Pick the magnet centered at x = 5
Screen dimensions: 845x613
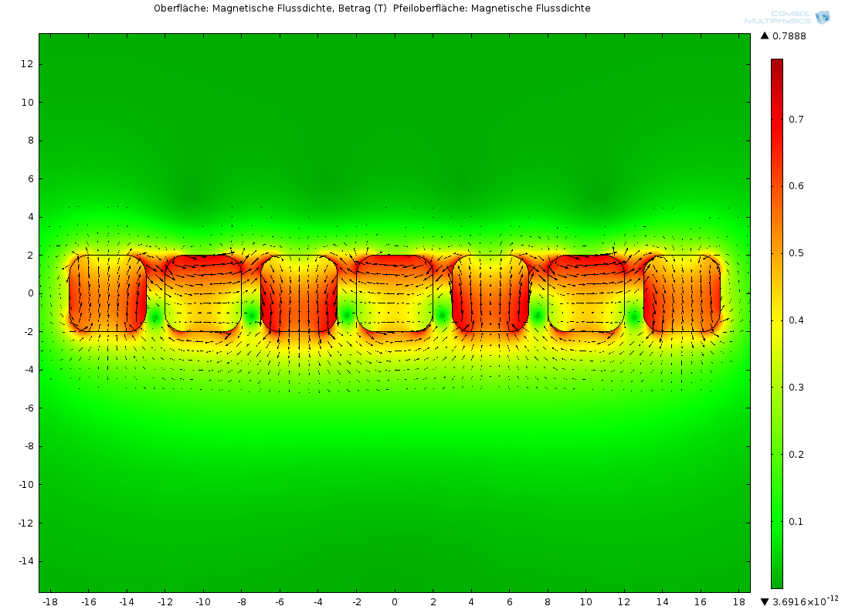[490, 293]
